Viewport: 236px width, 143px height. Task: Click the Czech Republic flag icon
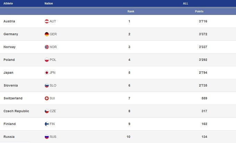point(47,111)
